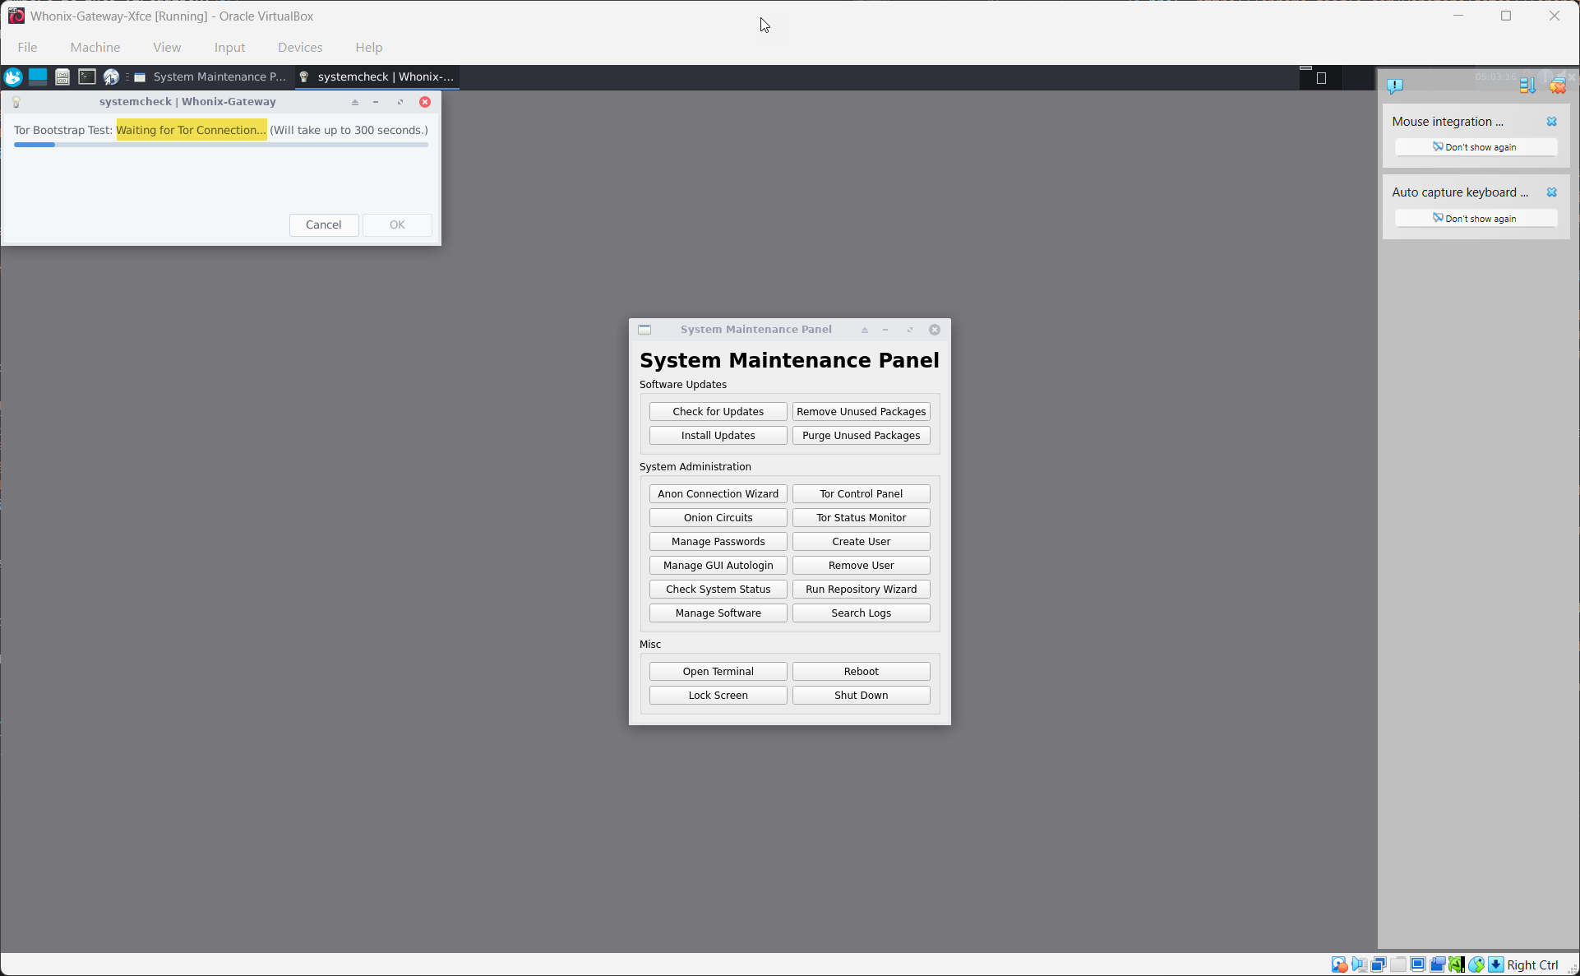
Task: Open the Devices menu
Action: [299, 47]
